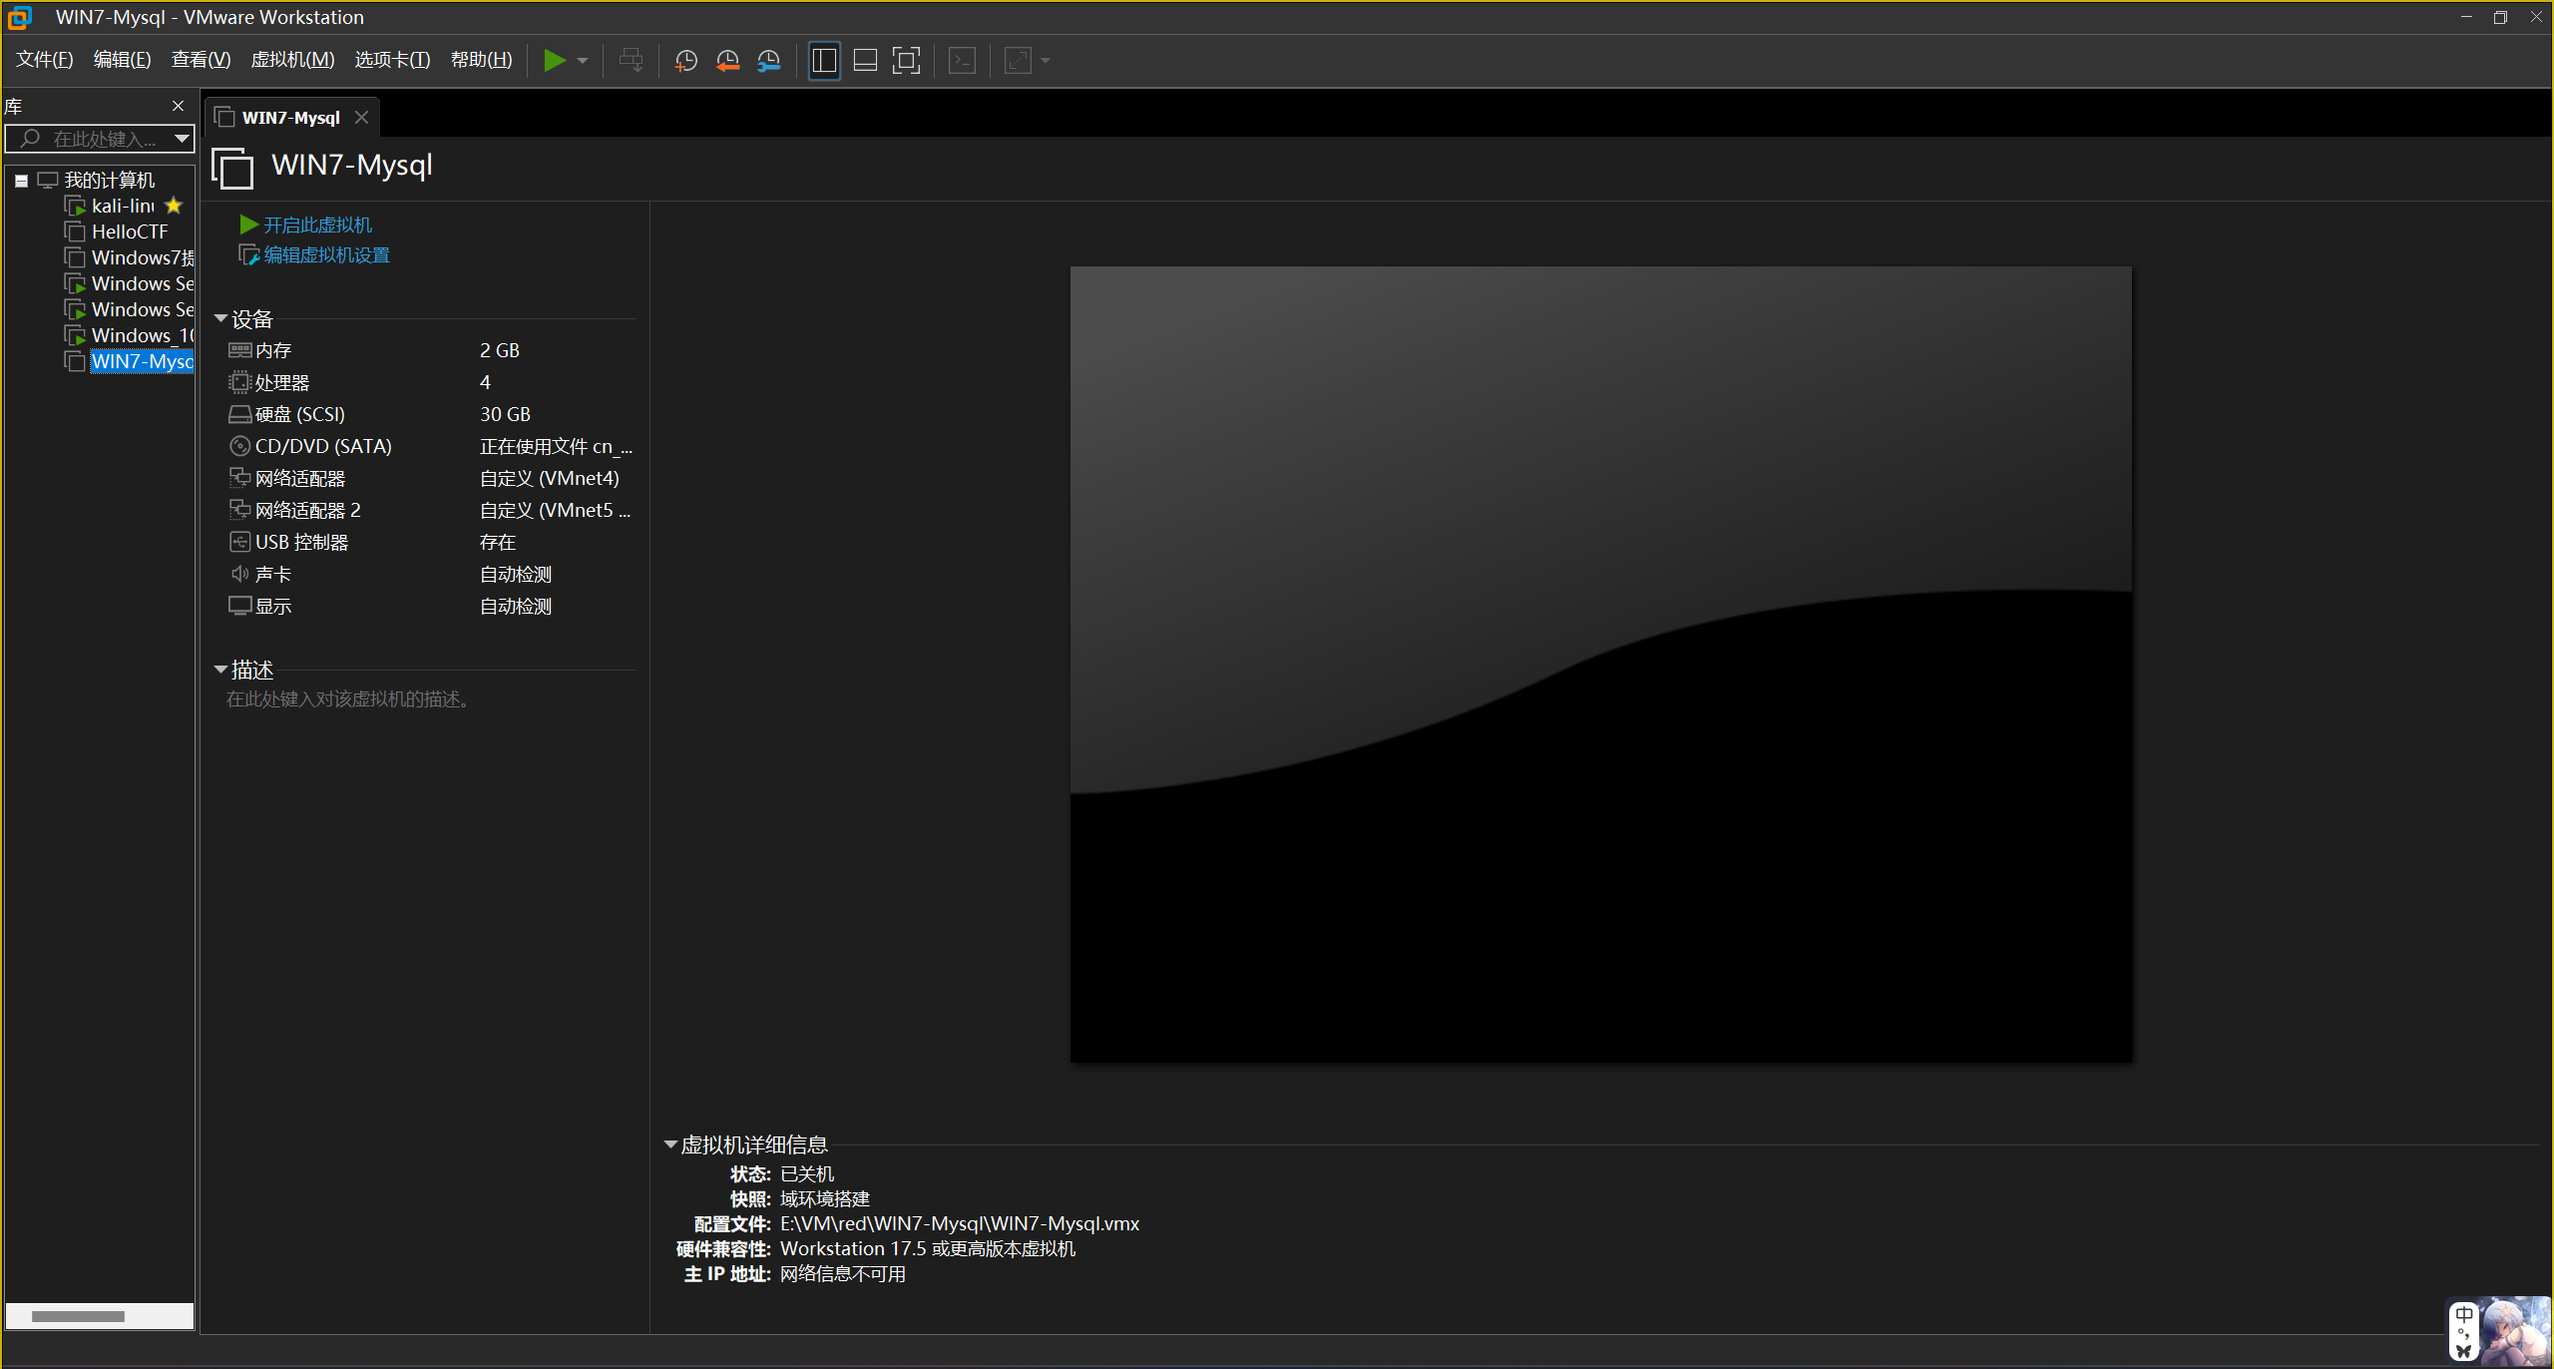Screen dimensions: 2554x1369
Task: Select HelloCTF VM in the library
Action: 130,231
